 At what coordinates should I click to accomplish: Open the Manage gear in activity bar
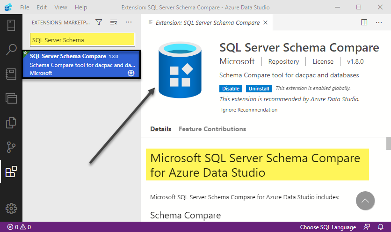coord(11,208)
